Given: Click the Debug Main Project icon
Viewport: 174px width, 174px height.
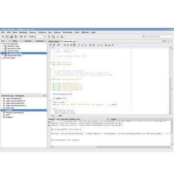Looking at the screenshot, I should pos(62,37).
